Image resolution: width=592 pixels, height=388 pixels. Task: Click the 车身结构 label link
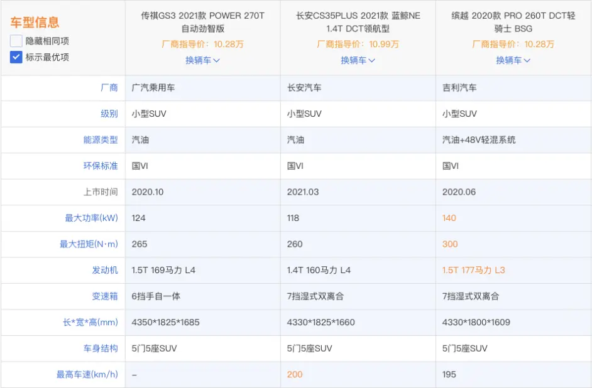pos(101,348)
